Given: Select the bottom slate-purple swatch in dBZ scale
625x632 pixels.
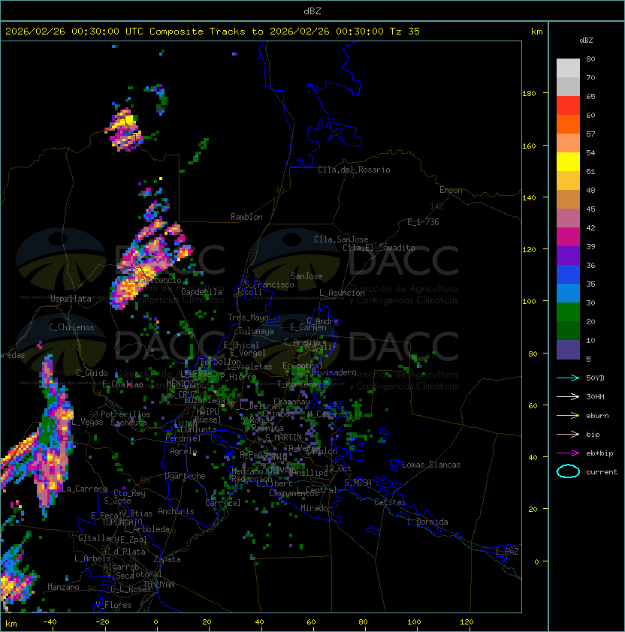Looking at the screenshot, I should point(568,350).
